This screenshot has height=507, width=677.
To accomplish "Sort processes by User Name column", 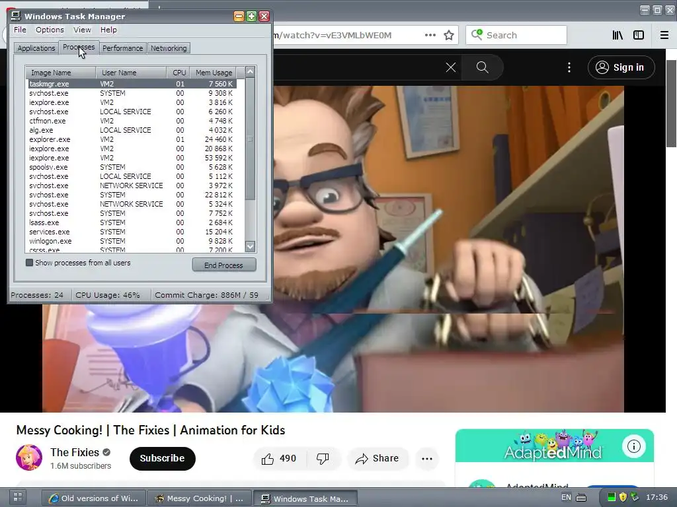I will click(x=132, y=73).
